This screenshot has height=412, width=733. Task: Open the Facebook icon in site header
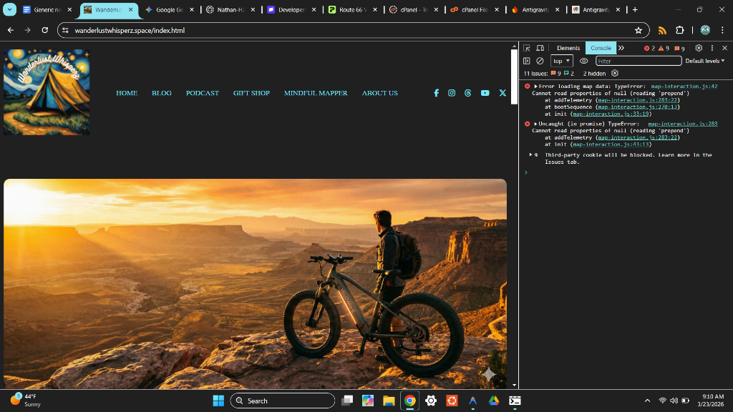click(436, 93)
